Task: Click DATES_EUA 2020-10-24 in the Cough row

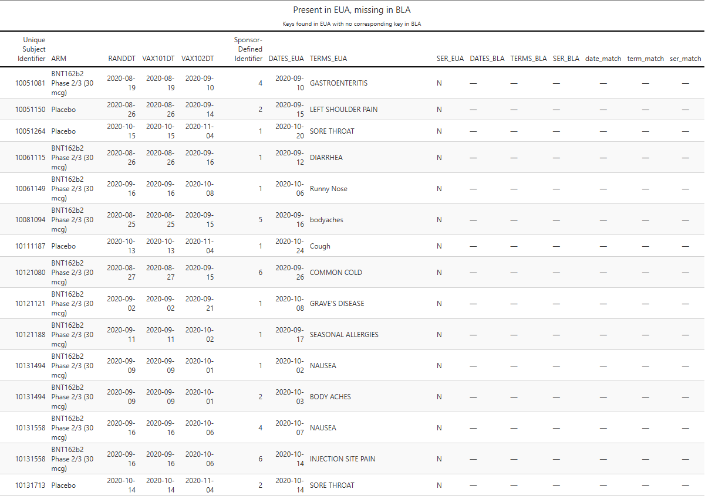Action: coord(290,246)
